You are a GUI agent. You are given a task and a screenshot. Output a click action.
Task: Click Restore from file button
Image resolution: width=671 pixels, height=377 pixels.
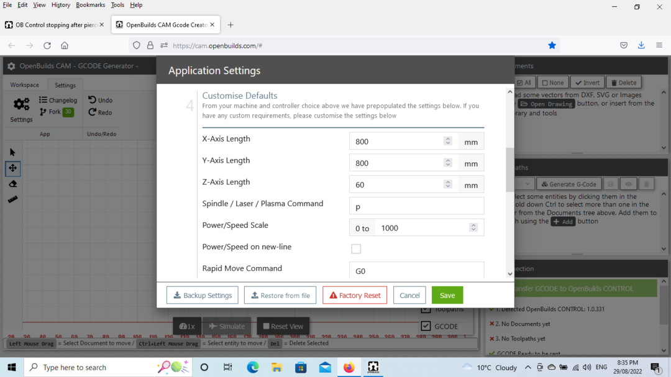tap(280, 295)
